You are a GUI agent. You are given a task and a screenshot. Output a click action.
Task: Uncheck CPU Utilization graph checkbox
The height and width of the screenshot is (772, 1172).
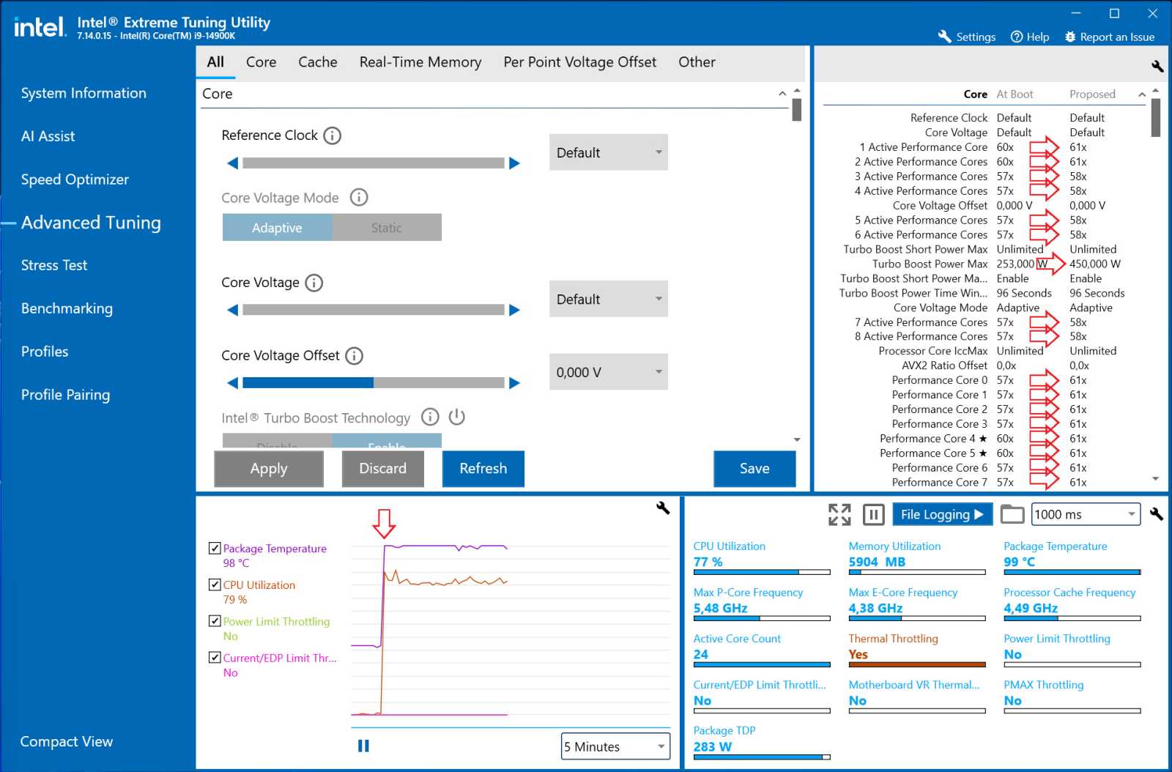pyautogui.click(x=215, y=584)
